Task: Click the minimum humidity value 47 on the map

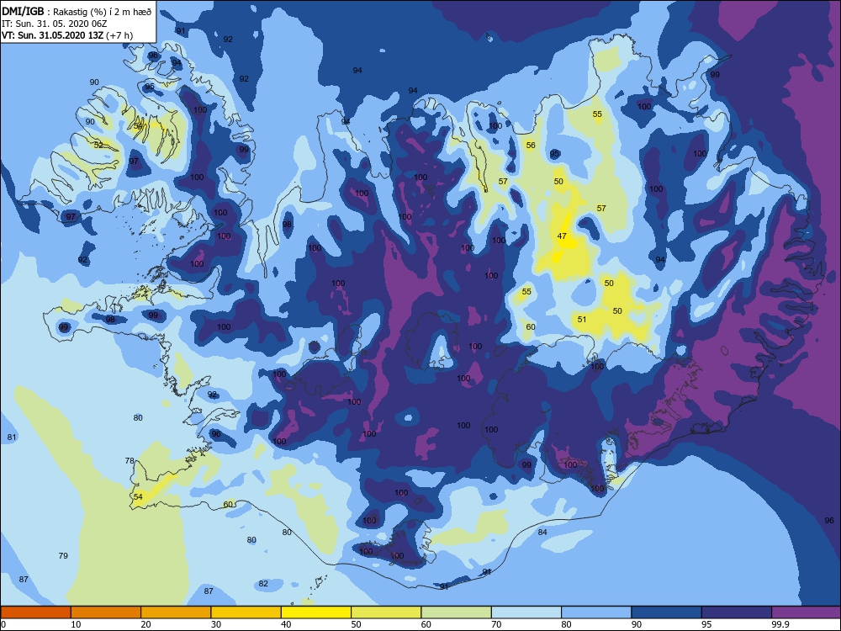Action: (562, 236)
